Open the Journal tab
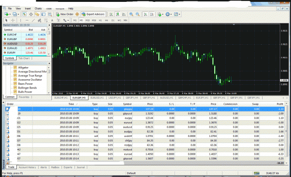 tap(81, 167)
